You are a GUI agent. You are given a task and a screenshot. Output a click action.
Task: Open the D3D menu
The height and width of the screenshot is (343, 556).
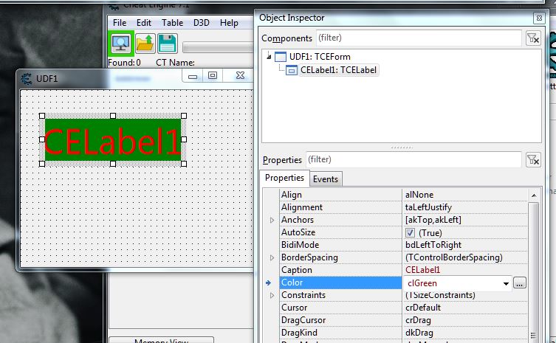(x=202, y=23)
